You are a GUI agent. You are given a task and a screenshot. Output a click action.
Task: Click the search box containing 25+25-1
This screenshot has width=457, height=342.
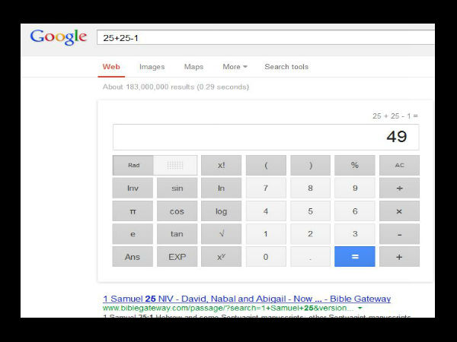click(x=266, y=37)
